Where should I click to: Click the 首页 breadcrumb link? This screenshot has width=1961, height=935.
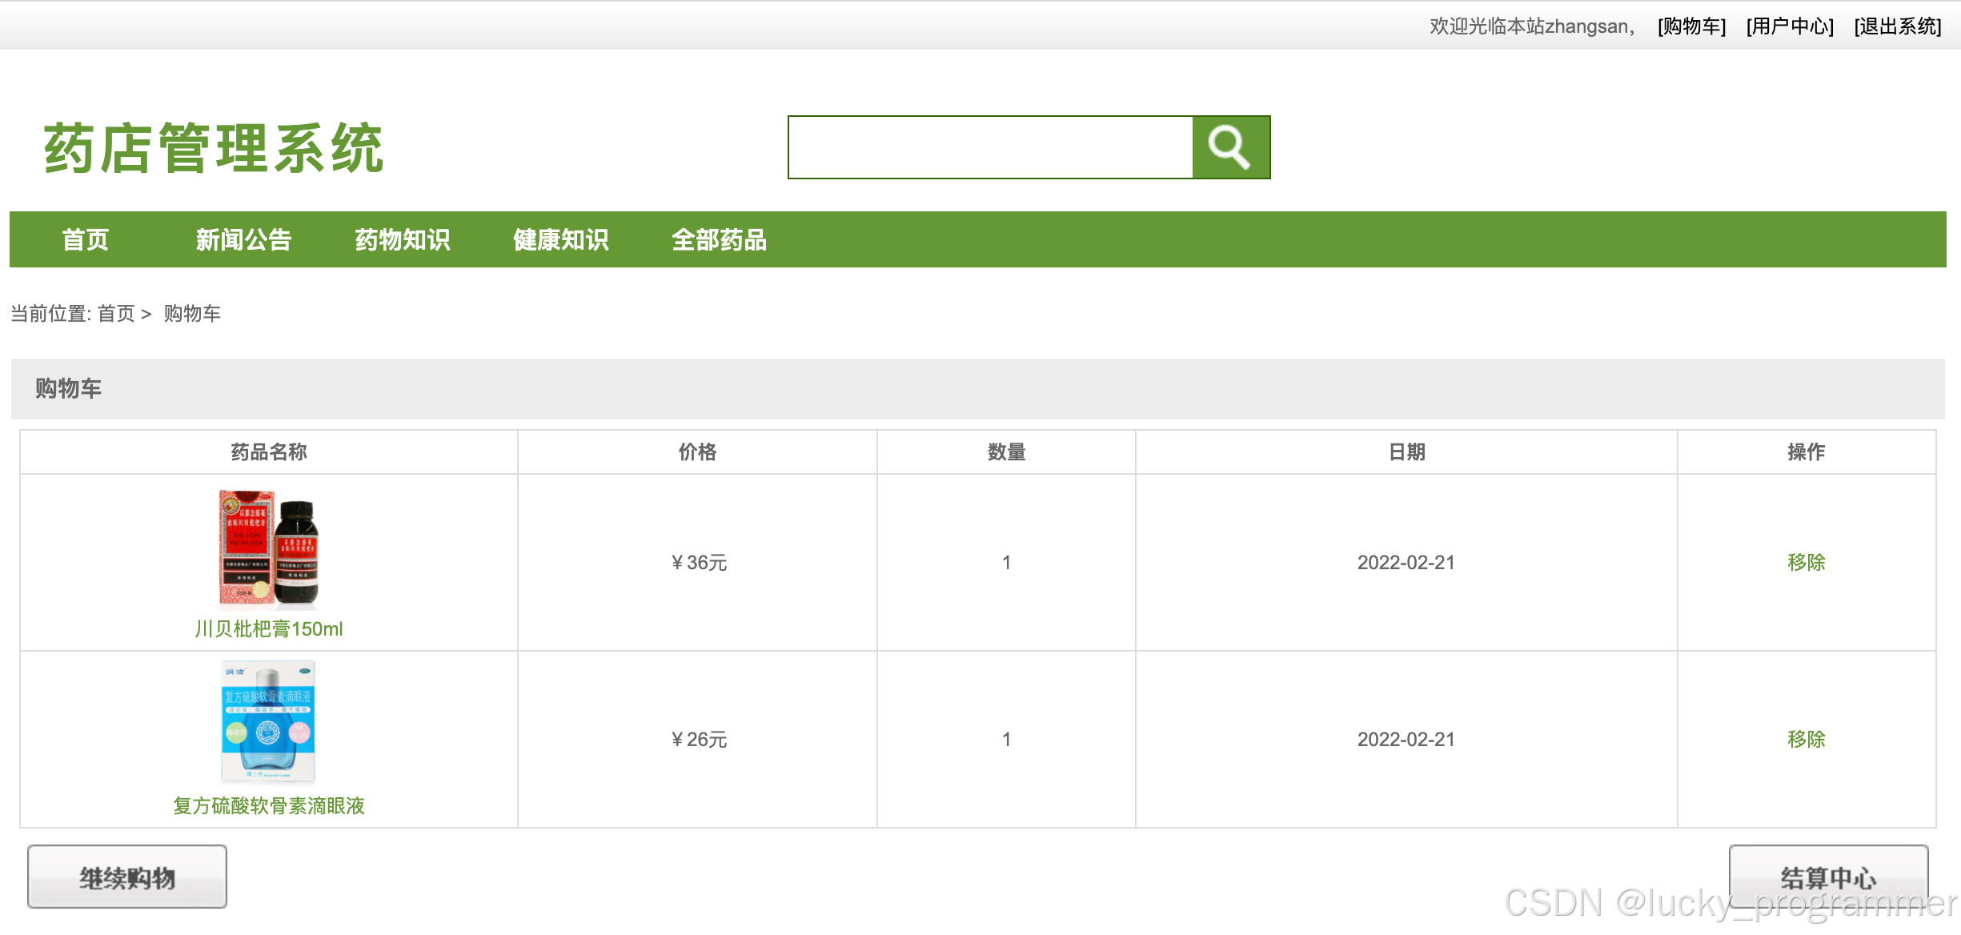tap(116, 313)
